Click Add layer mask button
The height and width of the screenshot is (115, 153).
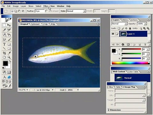click(128, 44)
